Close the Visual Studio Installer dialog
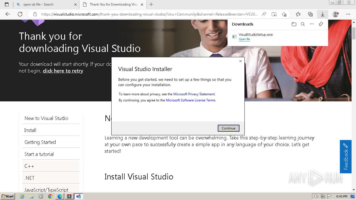The width and height of the screenshot is (356, 200). pyautogui.click(x=241, y=61)
